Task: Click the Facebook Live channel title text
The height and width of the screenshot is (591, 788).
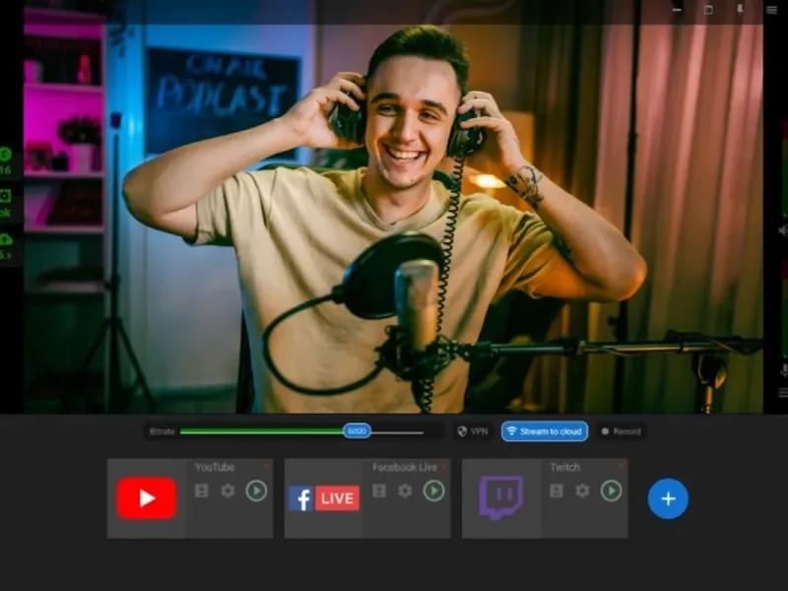Action: [x=405, y=467]
